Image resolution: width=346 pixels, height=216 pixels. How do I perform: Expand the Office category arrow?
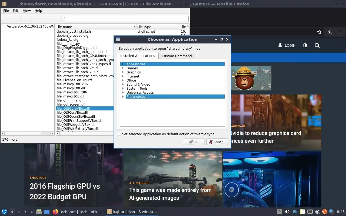pyautogui.click(x=123, y=80)
